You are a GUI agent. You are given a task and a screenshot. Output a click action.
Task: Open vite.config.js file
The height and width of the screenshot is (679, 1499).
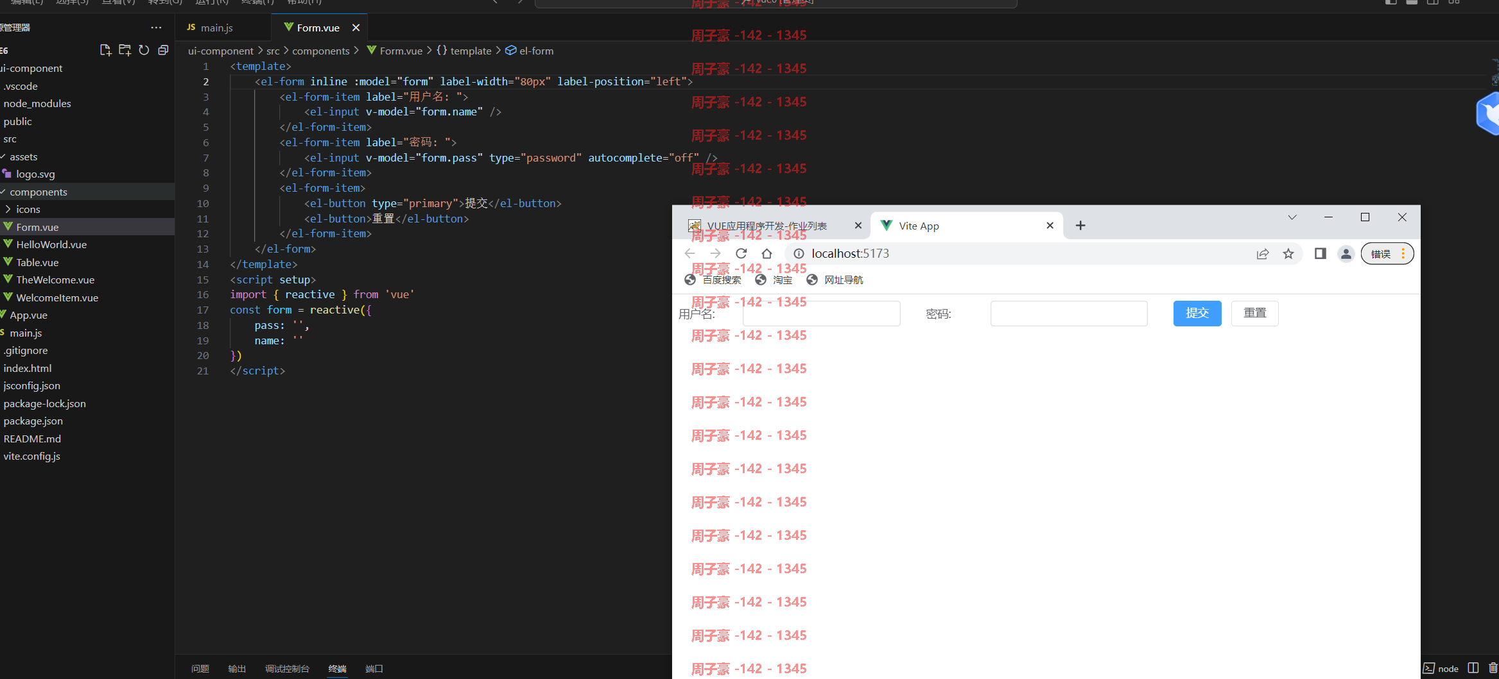point(32,456)
